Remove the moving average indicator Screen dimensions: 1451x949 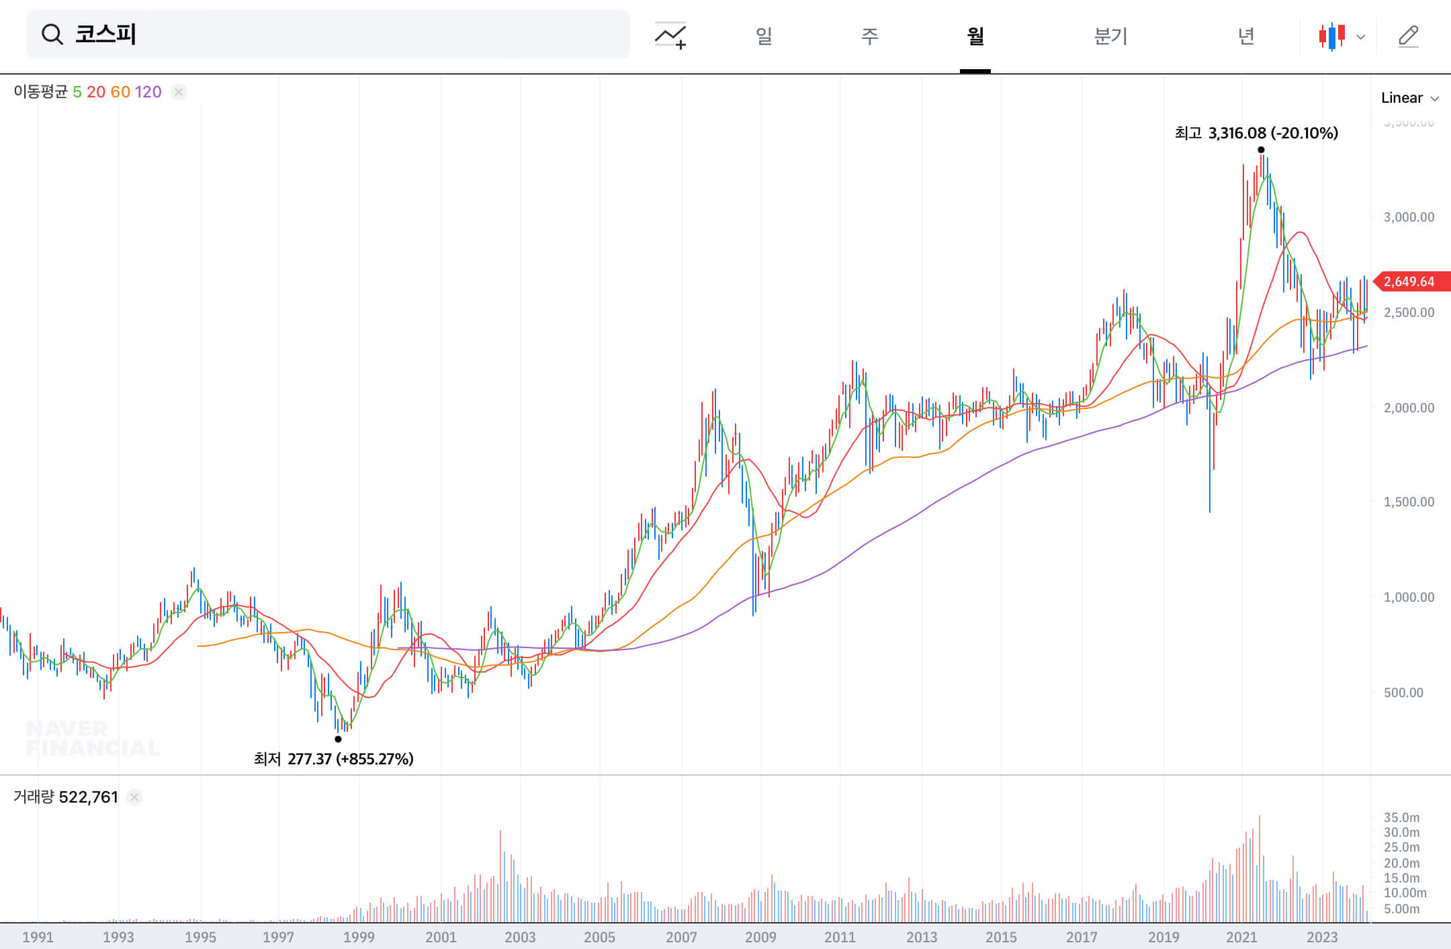click(179, 92)
